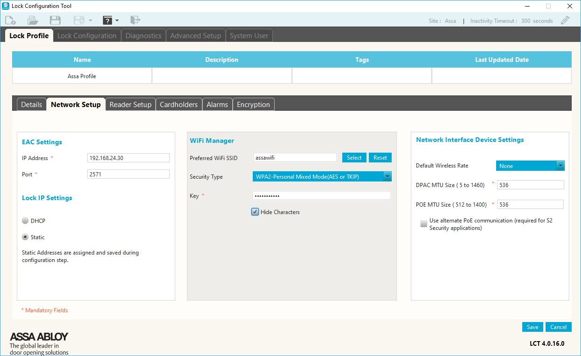
Task: Click the New file toolbar icon
Action: [10, 20]
